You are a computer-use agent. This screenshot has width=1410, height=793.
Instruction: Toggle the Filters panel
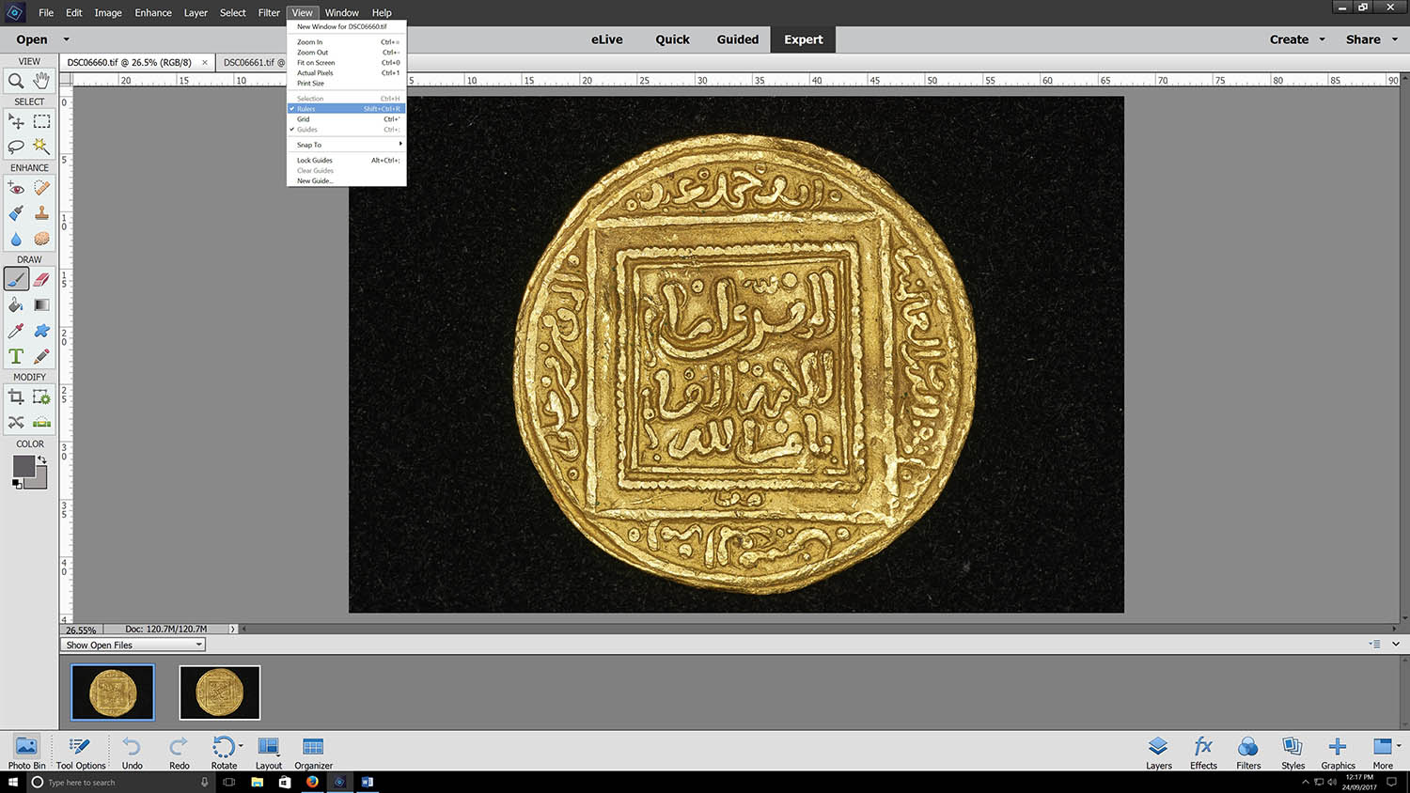tap(1248, 753)
